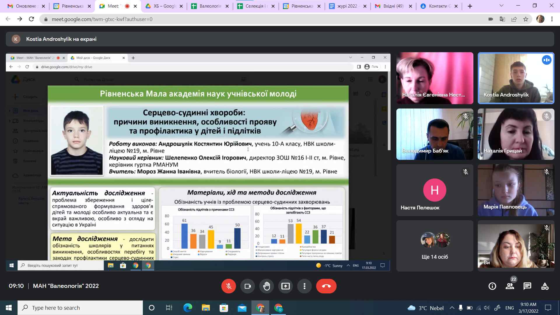Click the present screen button
The height and width of the screenshot is (315, 560).
pos(286,286)
